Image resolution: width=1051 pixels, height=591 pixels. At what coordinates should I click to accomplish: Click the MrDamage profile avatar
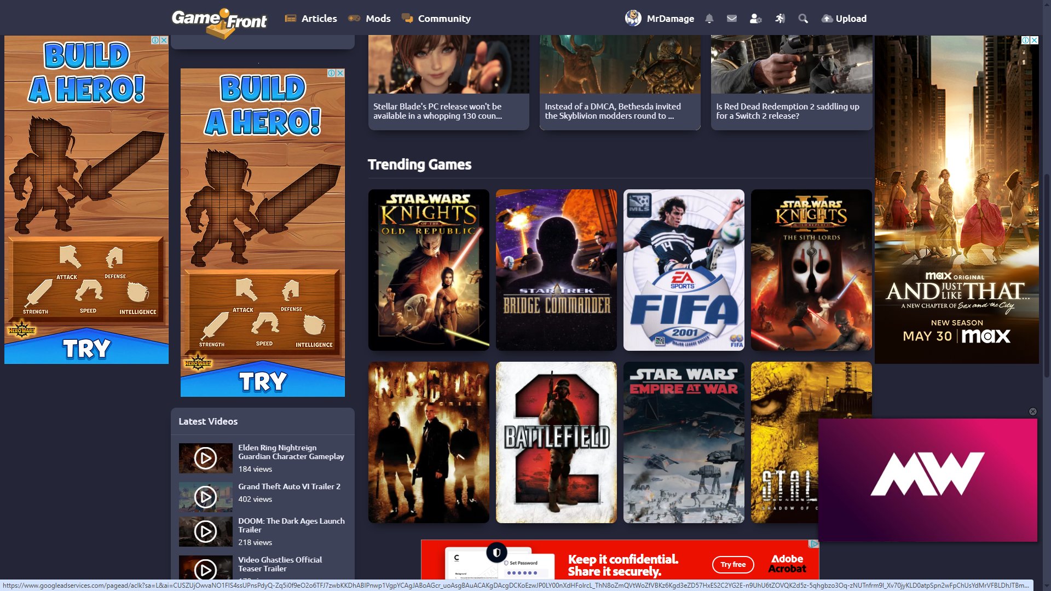pyautogui.click(x=633, y=18)
